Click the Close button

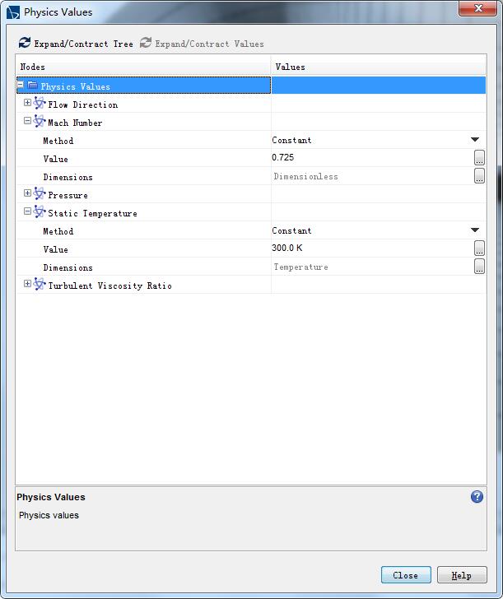pyautogui.click(x=405, y=575)
